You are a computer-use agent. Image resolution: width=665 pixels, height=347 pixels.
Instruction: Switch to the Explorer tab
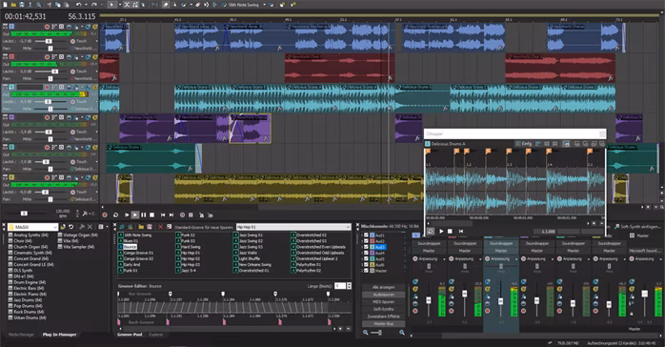pyautogui.click(x=155, y=335)
